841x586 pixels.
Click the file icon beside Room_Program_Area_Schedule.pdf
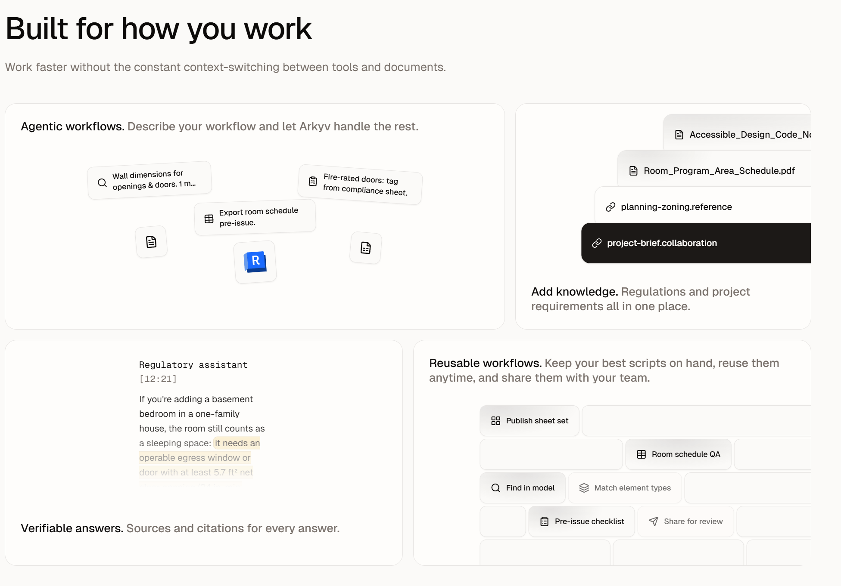click(x=633, y=171)
